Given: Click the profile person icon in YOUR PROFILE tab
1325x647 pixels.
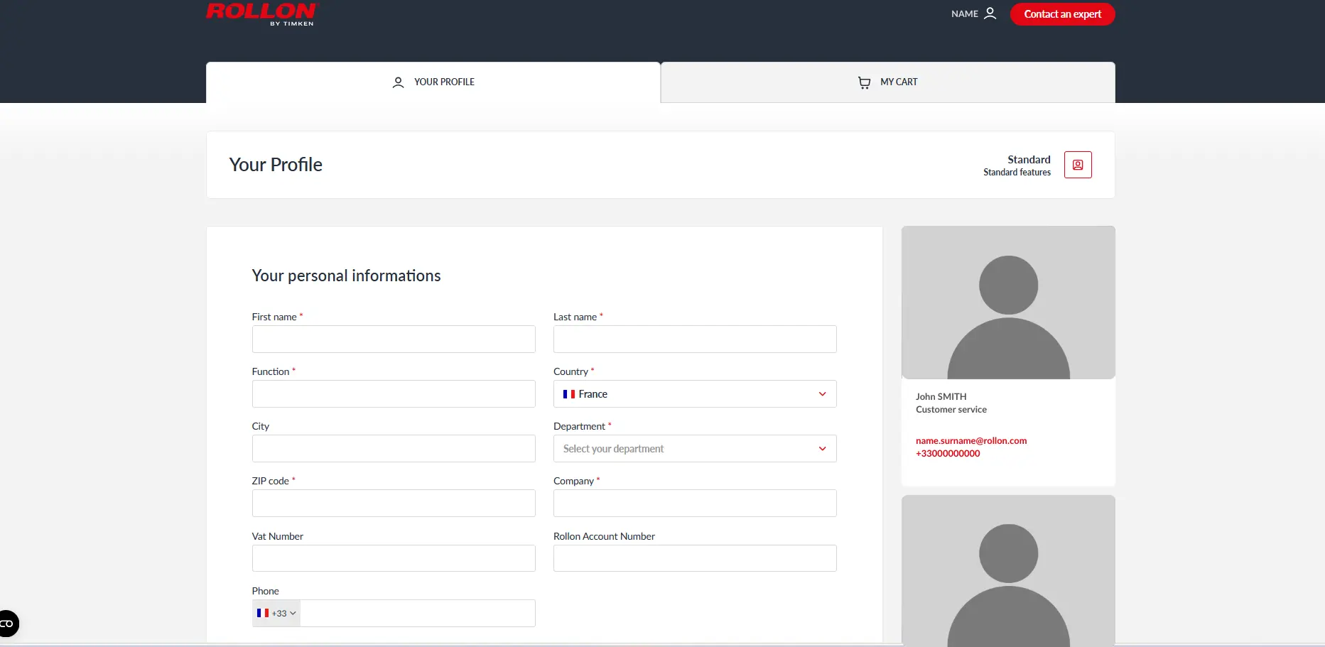Looking at the screenshot, I should pos(399,82).
